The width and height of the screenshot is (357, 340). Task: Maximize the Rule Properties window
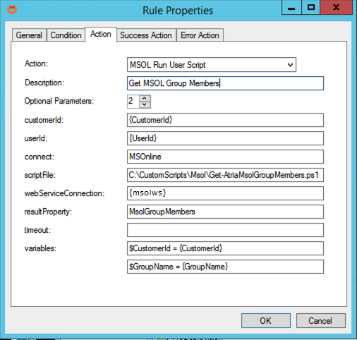pos(311,8)
